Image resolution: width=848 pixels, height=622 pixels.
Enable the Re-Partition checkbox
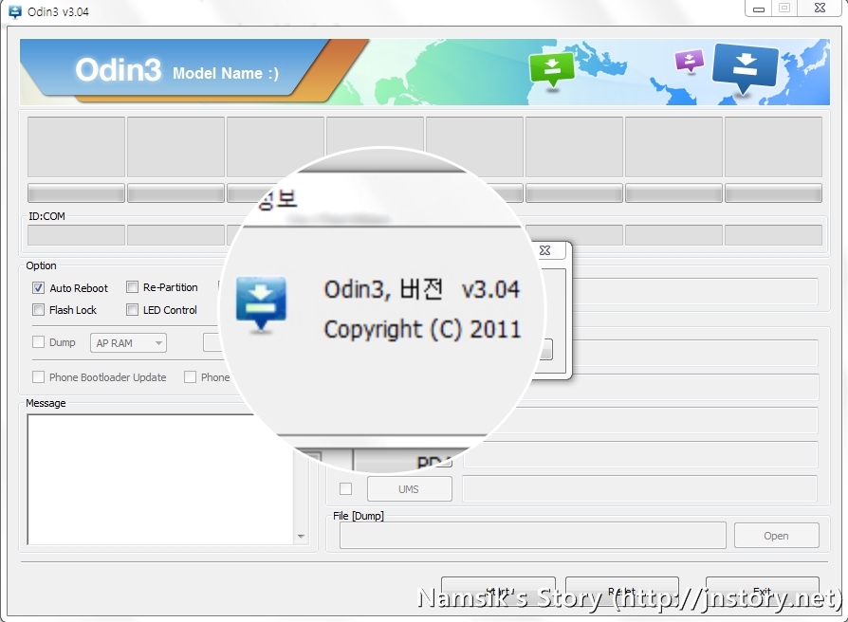[133, 287]
